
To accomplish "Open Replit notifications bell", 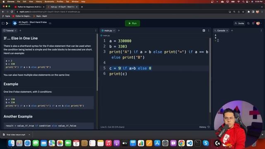I will click(x=253, y=23).
